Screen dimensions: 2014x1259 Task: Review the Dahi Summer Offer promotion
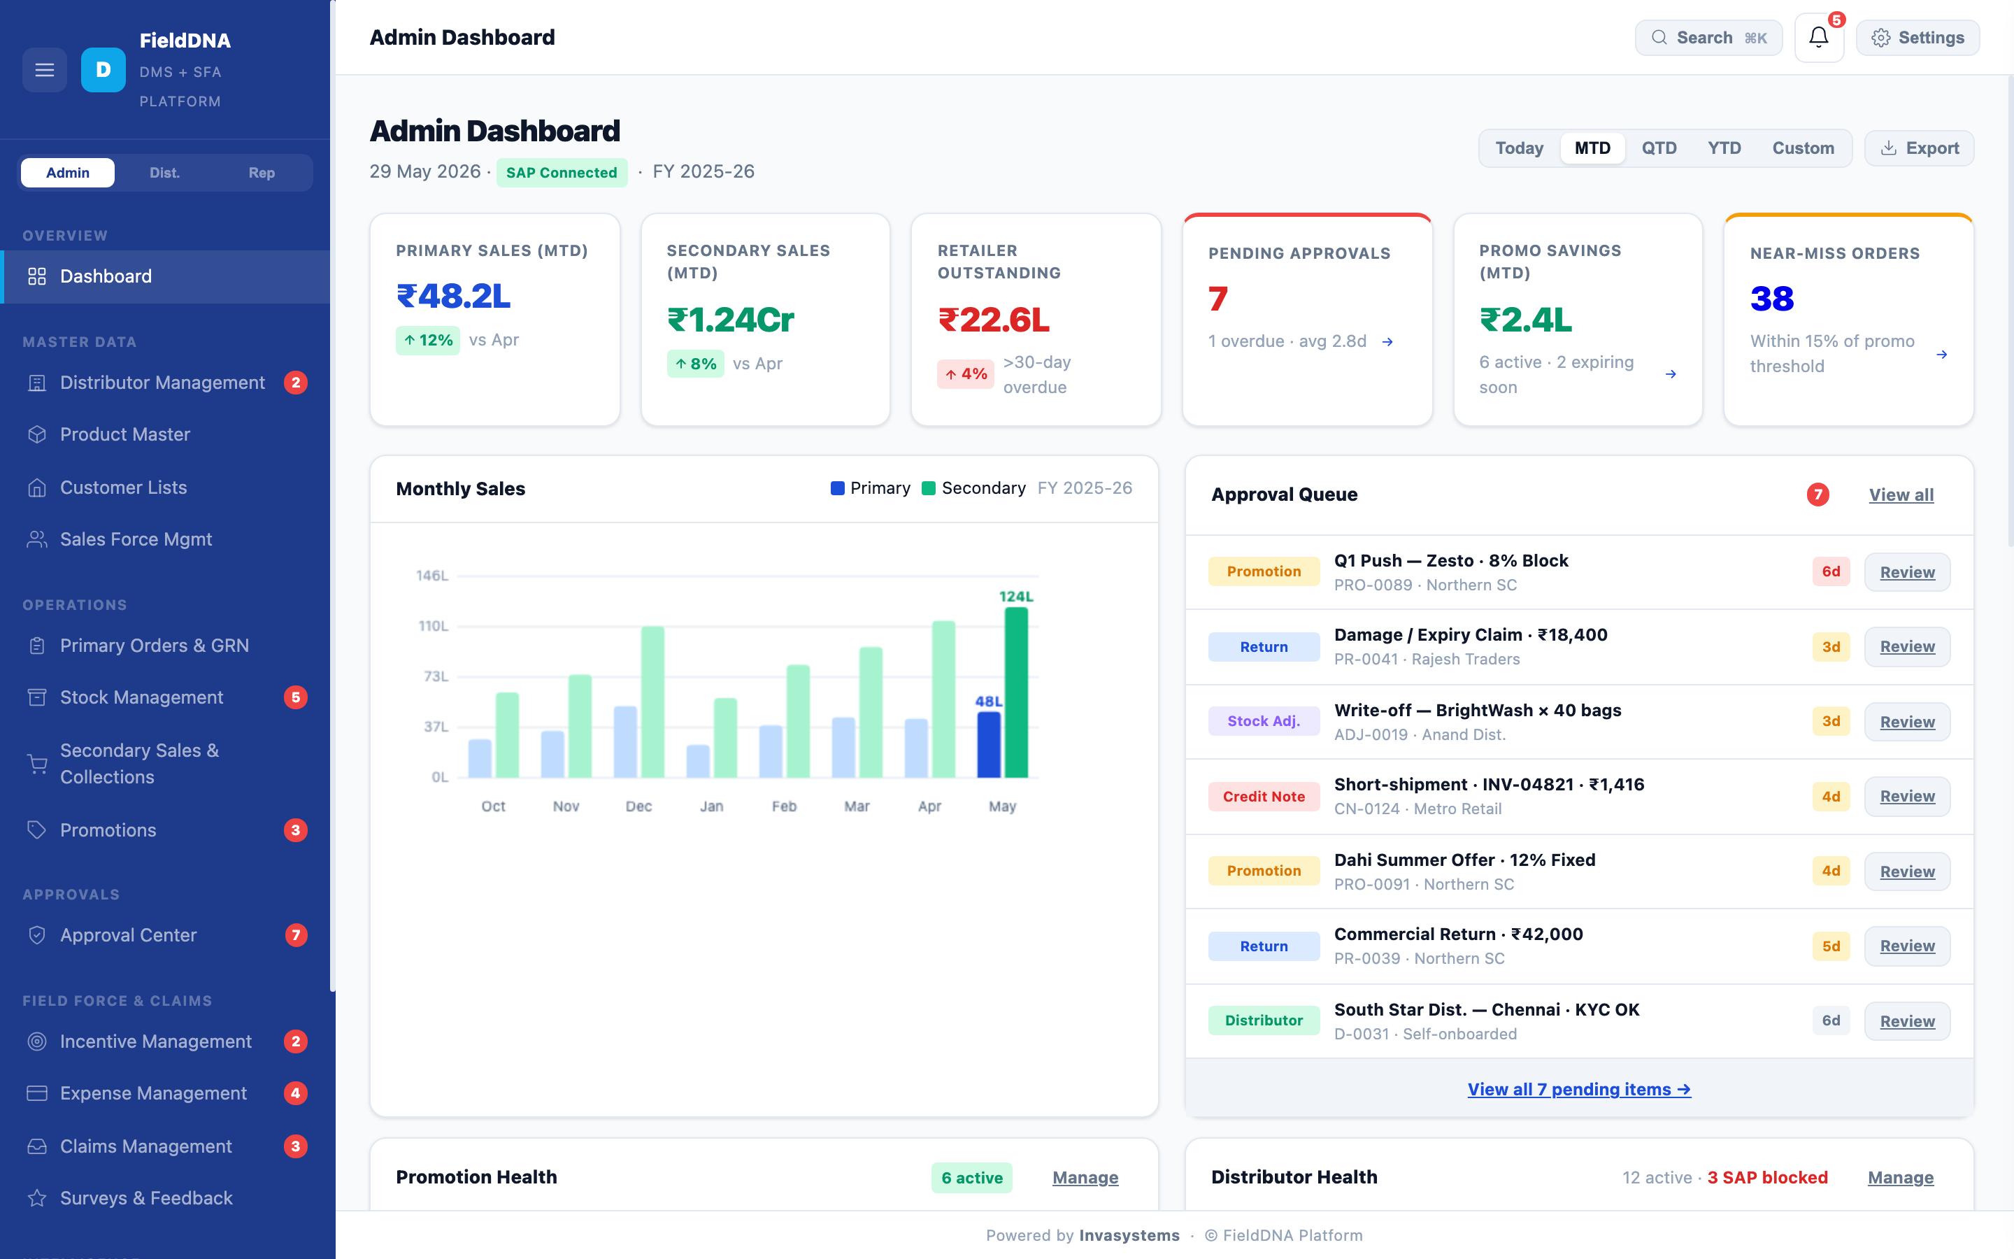[1906, 871]
